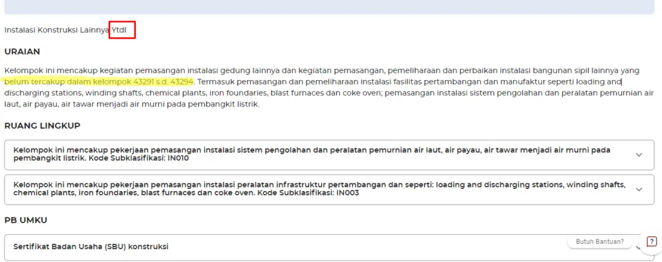Open the infrastruktur pertambangan scope panel
This screenshot has width=662, height=262.
(310, 188)
